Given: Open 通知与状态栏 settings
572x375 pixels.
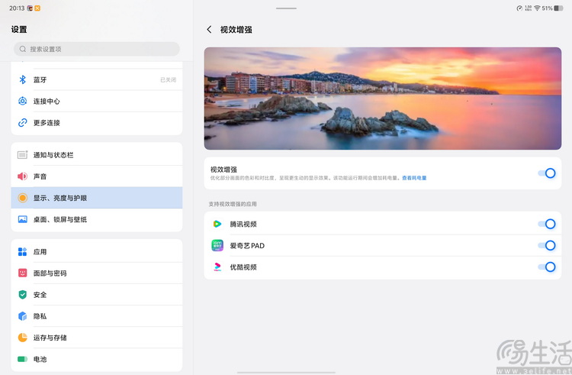Looking at the screenshot, I should click(x=97, y=155).
